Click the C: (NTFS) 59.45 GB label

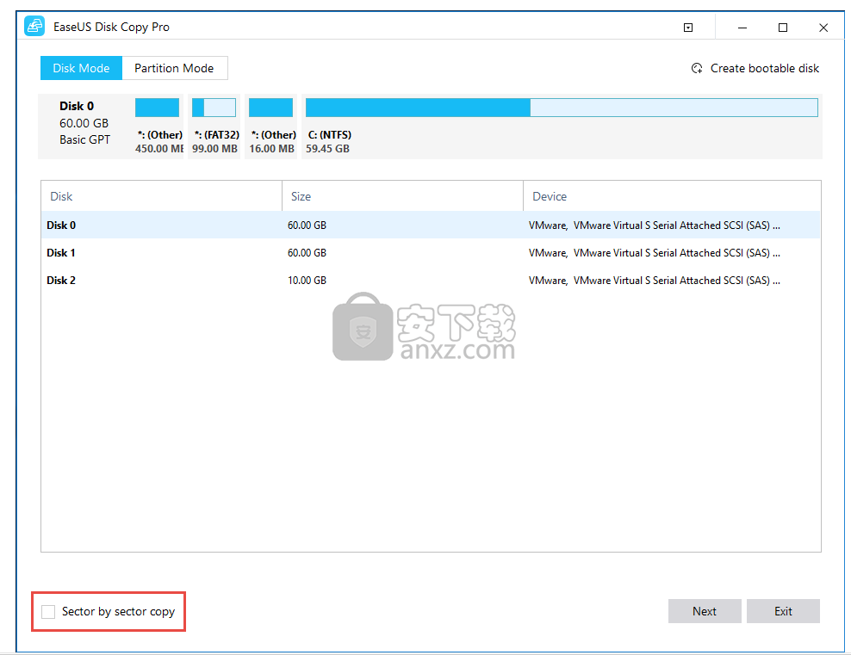[329, 141]
